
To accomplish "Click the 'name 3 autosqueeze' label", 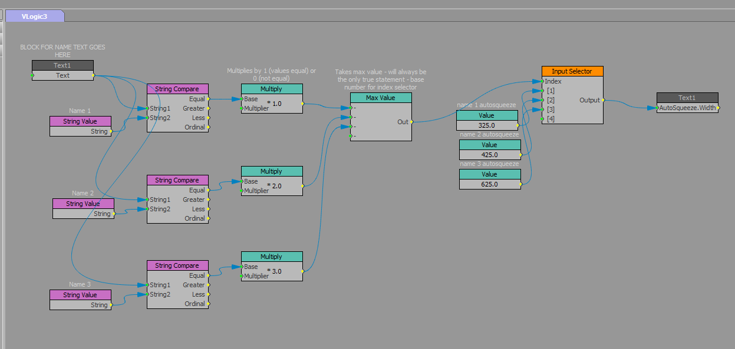I will pos(489,164).
